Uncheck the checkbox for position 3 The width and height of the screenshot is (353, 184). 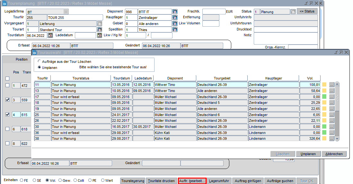click(7, 100)
